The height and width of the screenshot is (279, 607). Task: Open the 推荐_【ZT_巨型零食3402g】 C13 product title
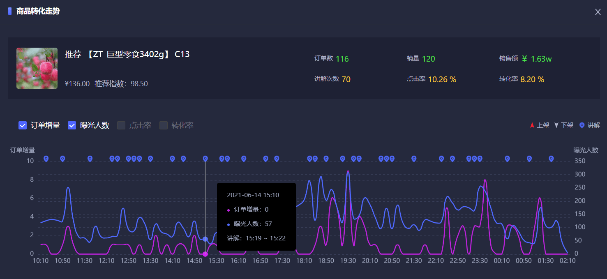coord(127,54)
